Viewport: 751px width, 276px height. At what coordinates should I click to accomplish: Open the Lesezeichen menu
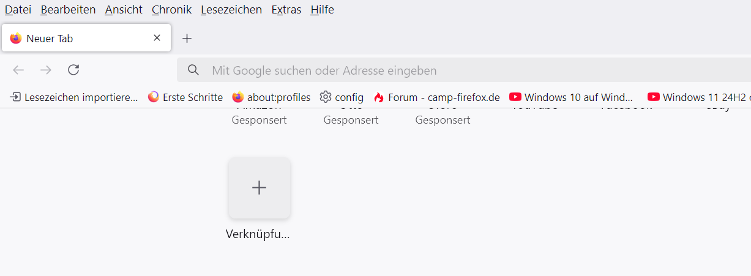(231, 10)
